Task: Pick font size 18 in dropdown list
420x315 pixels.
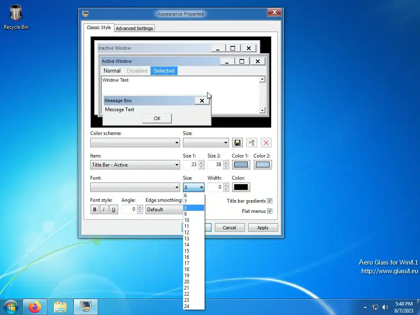Action: pos(194,269)
